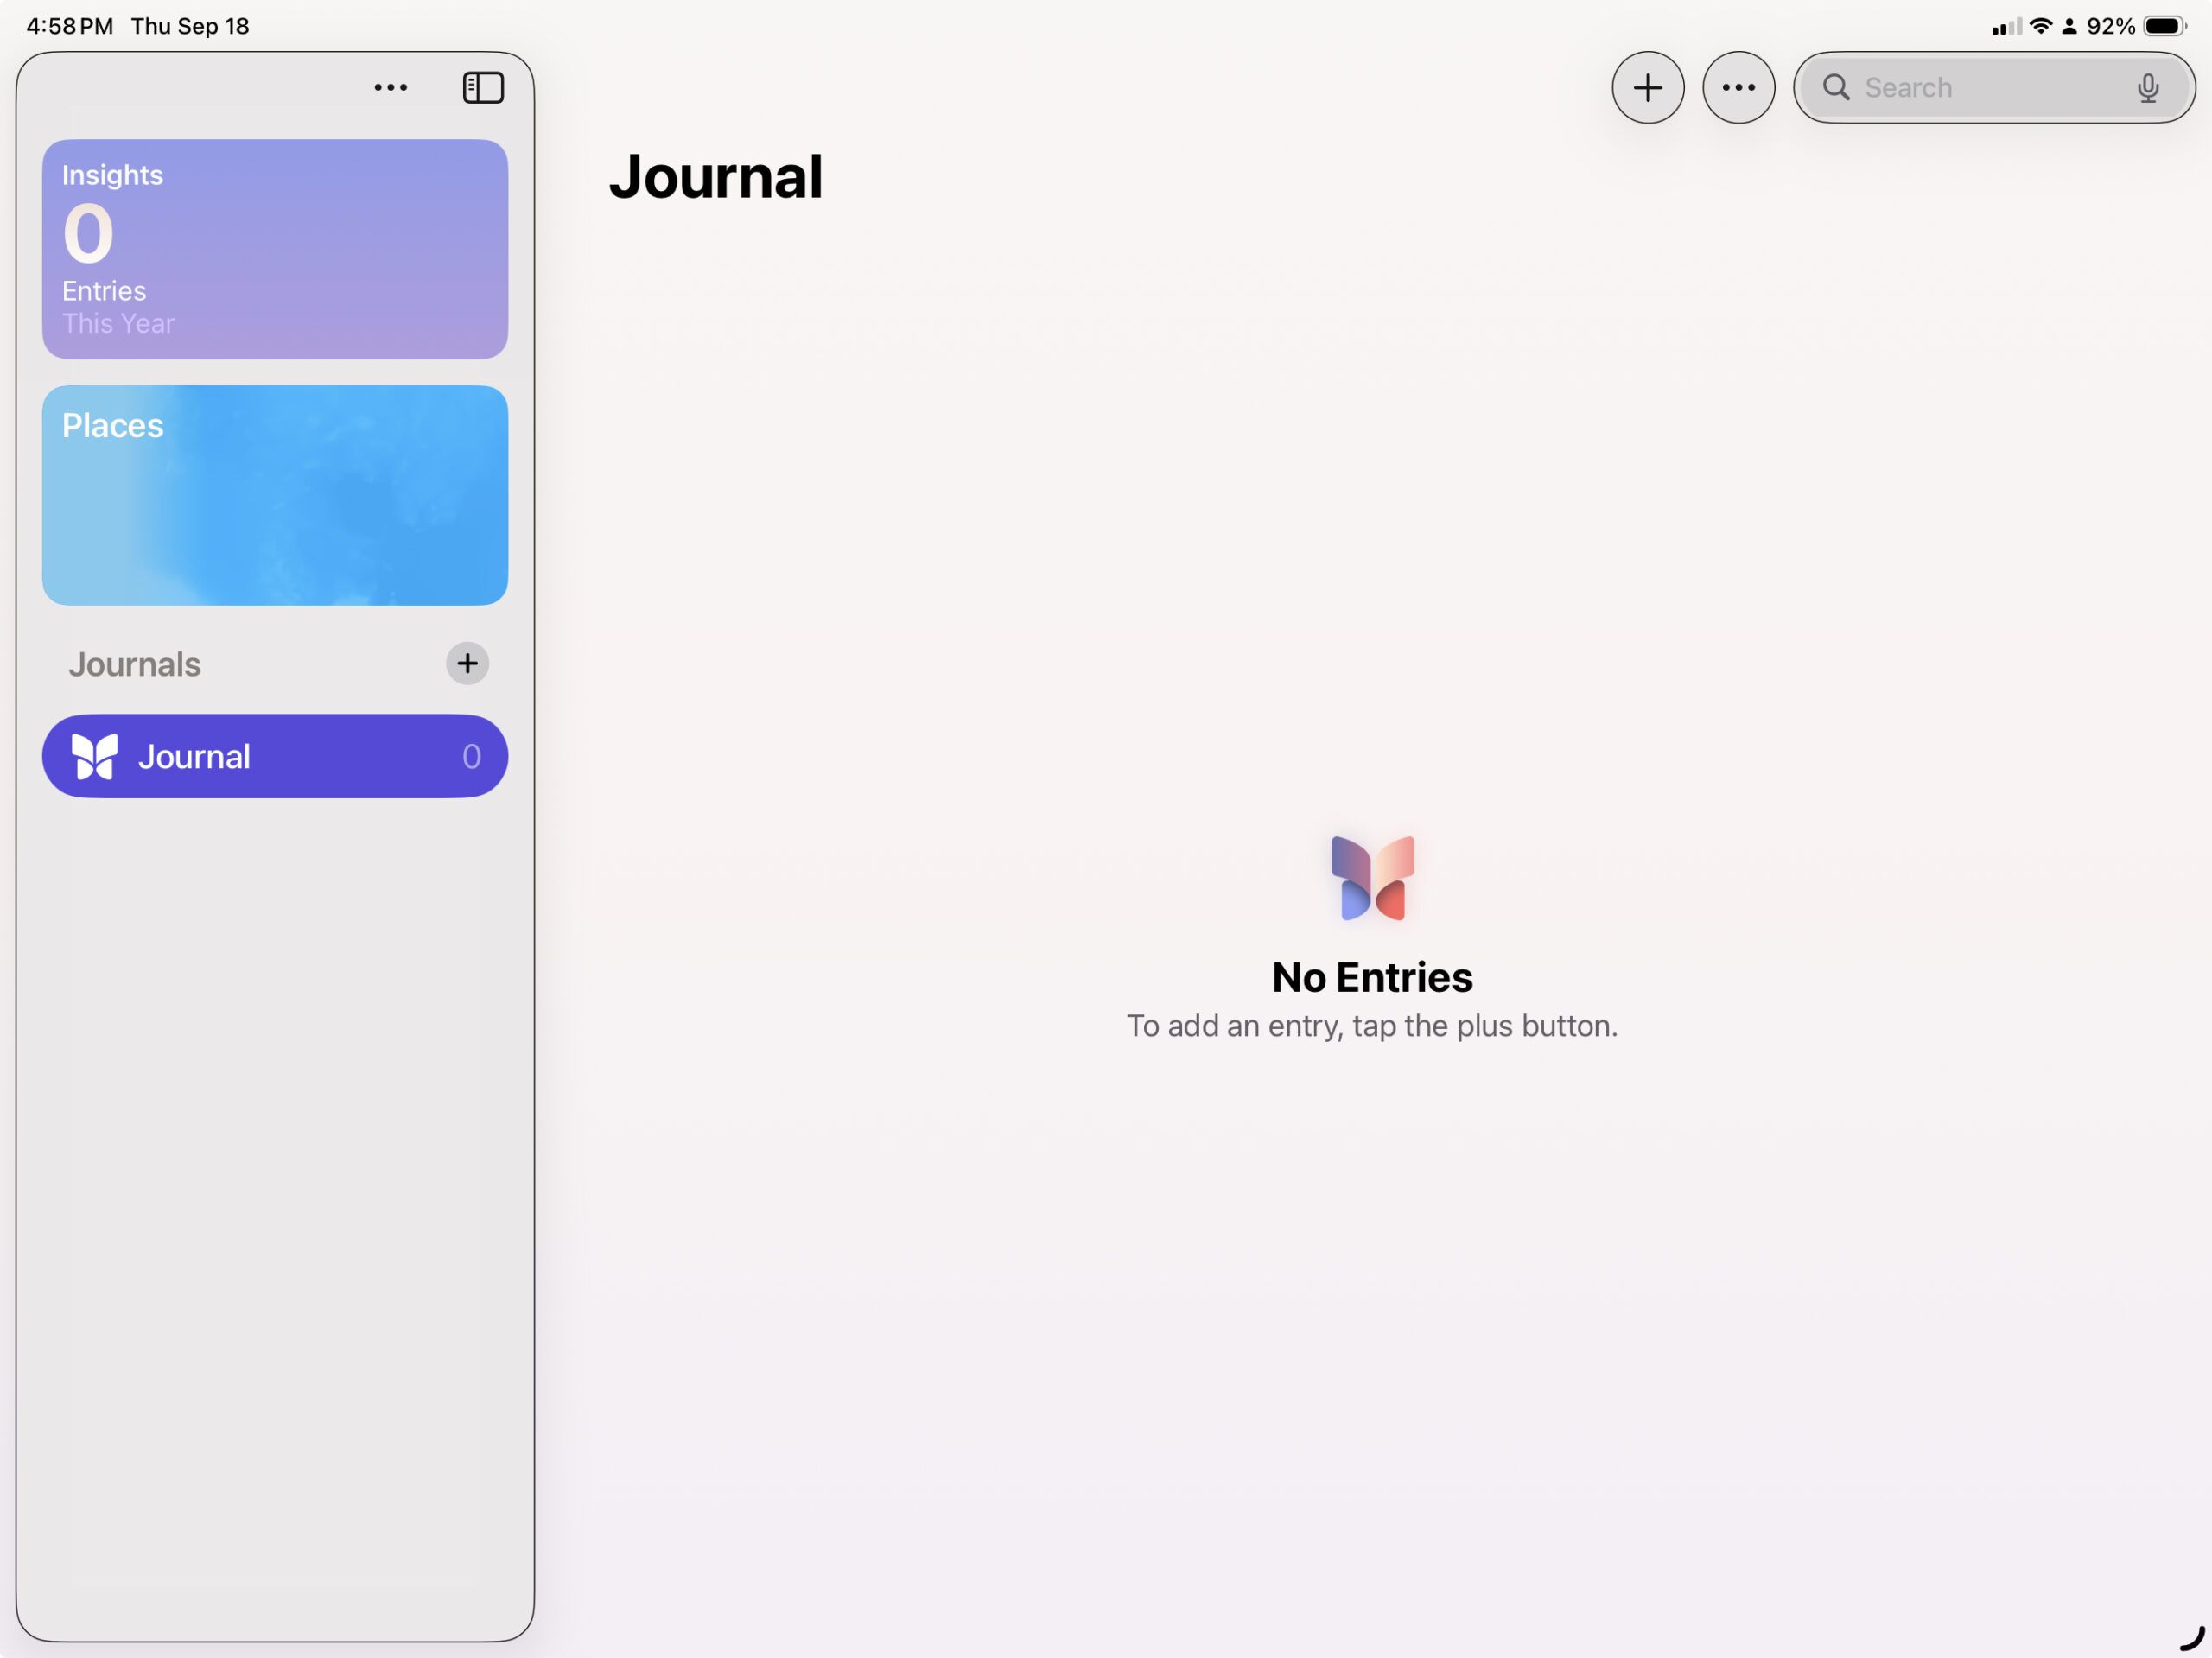Click the magnifying glass search icon
The image size is (2212, 1658).
pos(1835,88)
